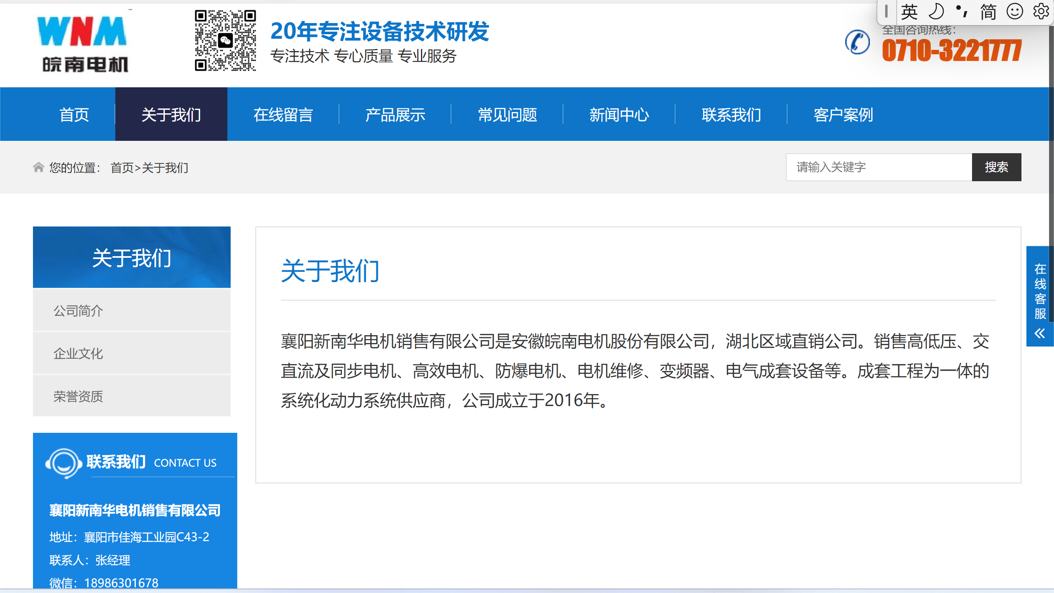Click the WeChat QR code image
This screenshot has height=593, width=1054.
coord(225,40)
